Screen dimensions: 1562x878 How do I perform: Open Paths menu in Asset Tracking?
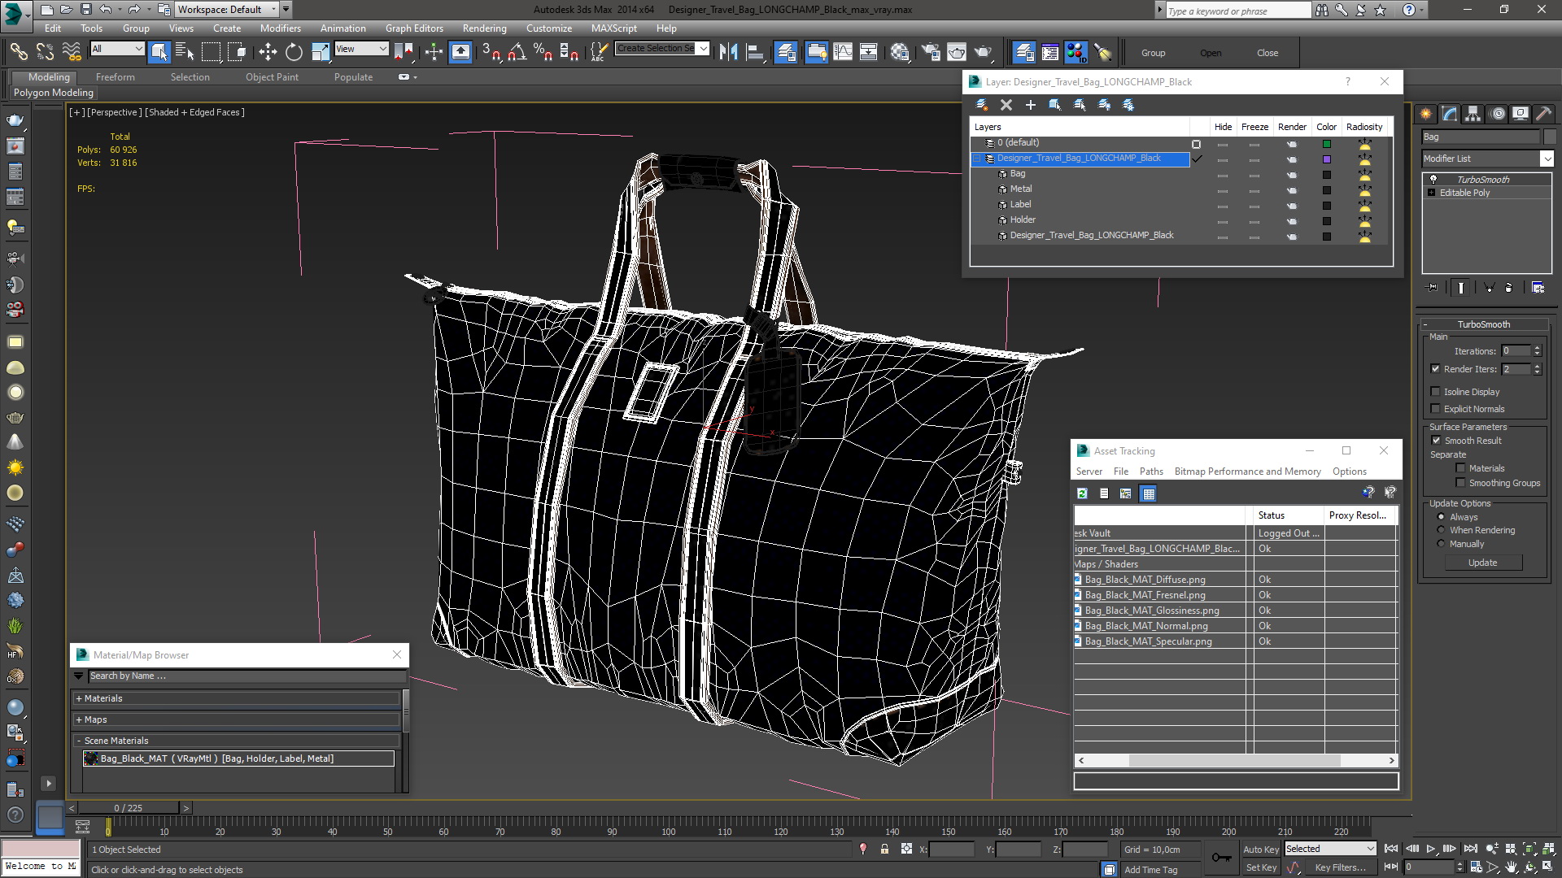[x=1150, y=472]
